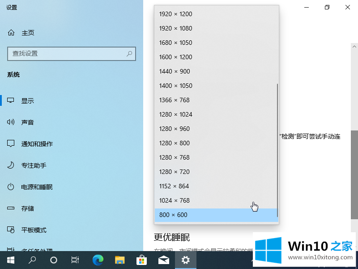Switch to 通知和操作 settings label
The width and height of the screenshot is (358, 269).
pyautogui.click(x=37, y=143)
